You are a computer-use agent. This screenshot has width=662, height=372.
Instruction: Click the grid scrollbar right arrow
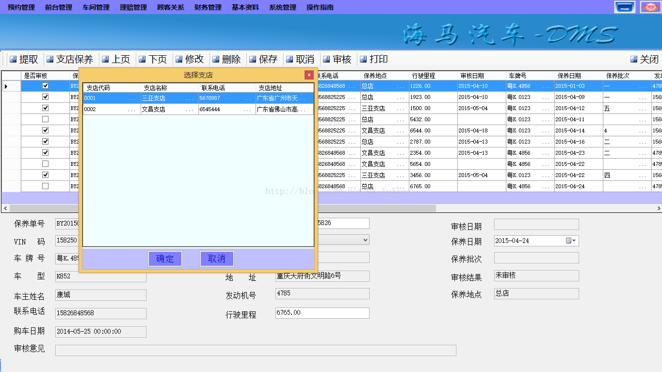659,208
